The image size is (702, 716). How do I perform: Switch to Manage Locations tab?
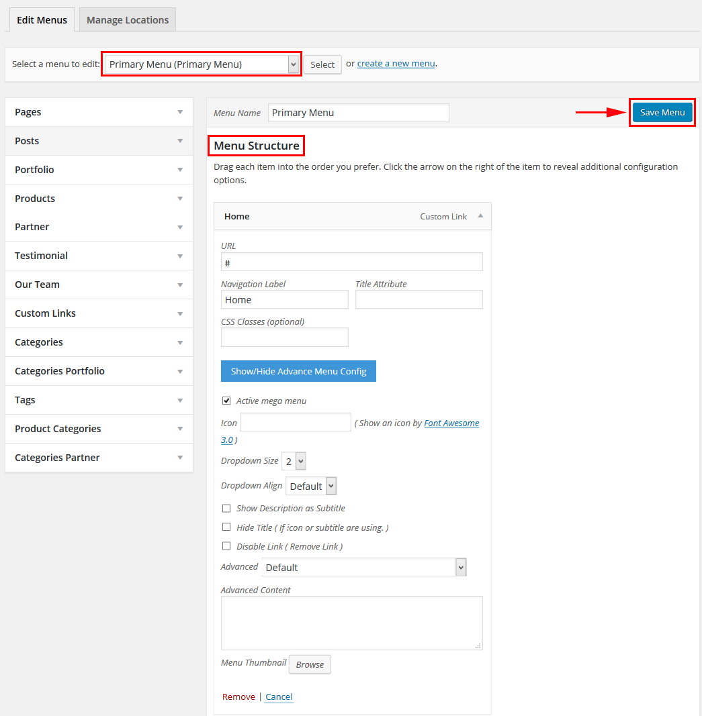pos(128,20)
